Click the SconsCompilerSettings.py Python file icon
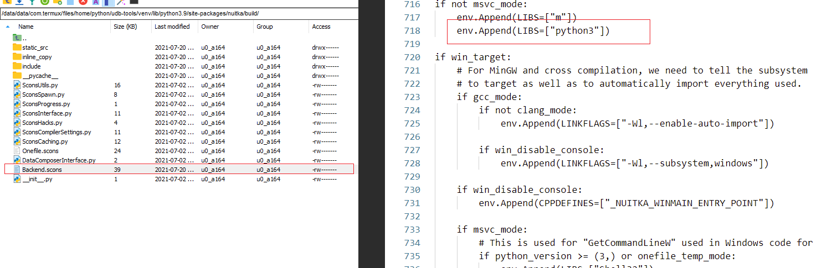This screenshot has height=268, width=817. tap(17, 132)
